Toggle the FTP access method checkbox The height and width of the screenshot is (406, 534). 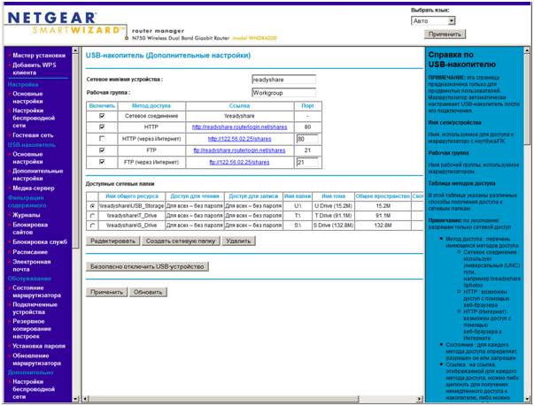coord(102,150)
